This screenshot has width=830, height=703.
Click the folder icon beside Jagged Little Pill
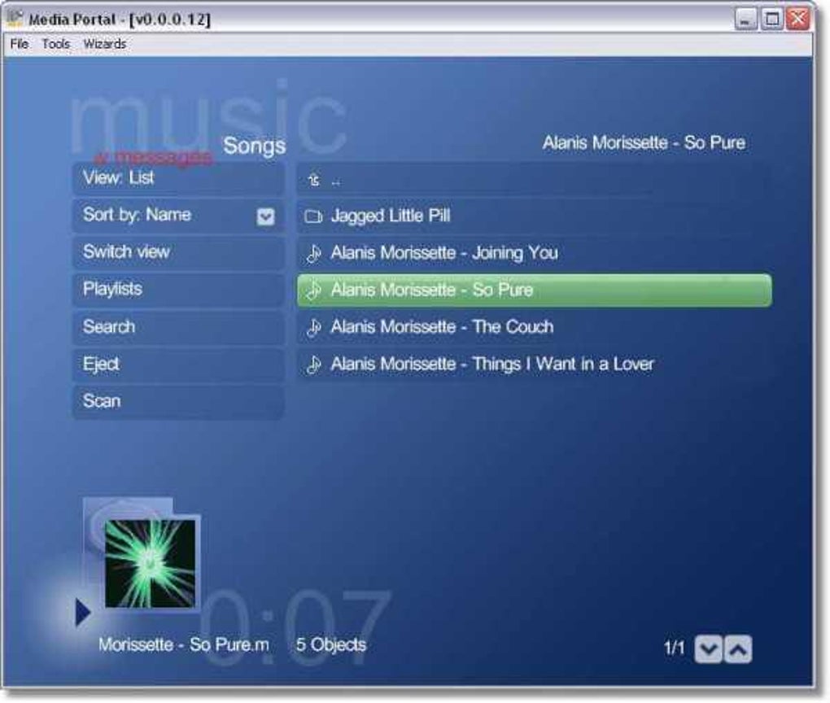click(x=313, y=216)
